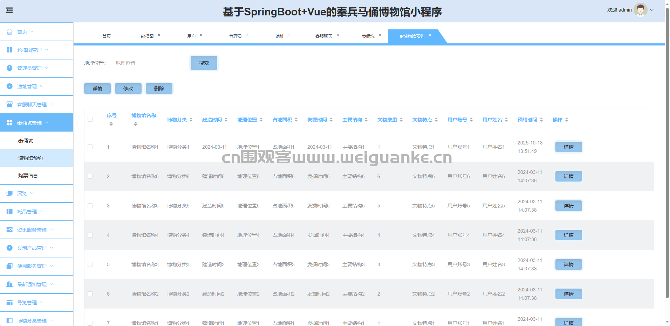Click the 轮播图管理 sidebar icon

click(x=9, y=50)
